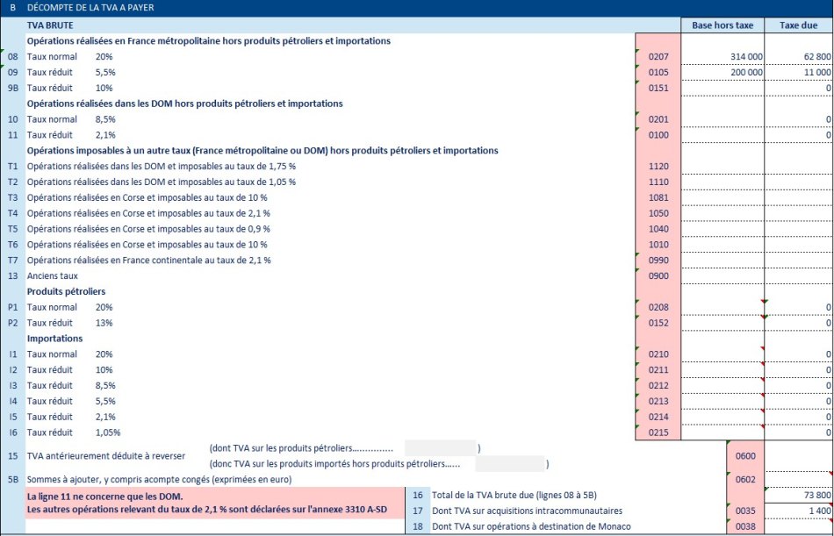The width and height of the screenshot is (834, 536).
Task: Select code cell 1120 on line T1
Action: (658, 166)
